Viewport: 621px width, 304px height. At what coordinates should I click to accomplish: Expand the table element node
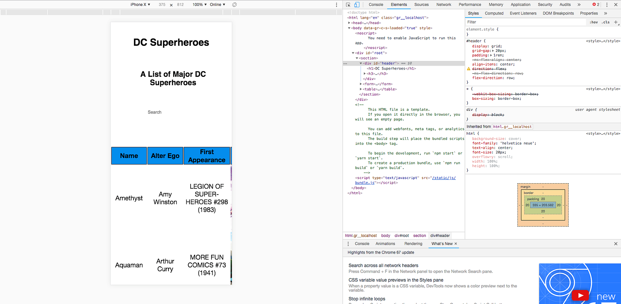click(361, 89)
